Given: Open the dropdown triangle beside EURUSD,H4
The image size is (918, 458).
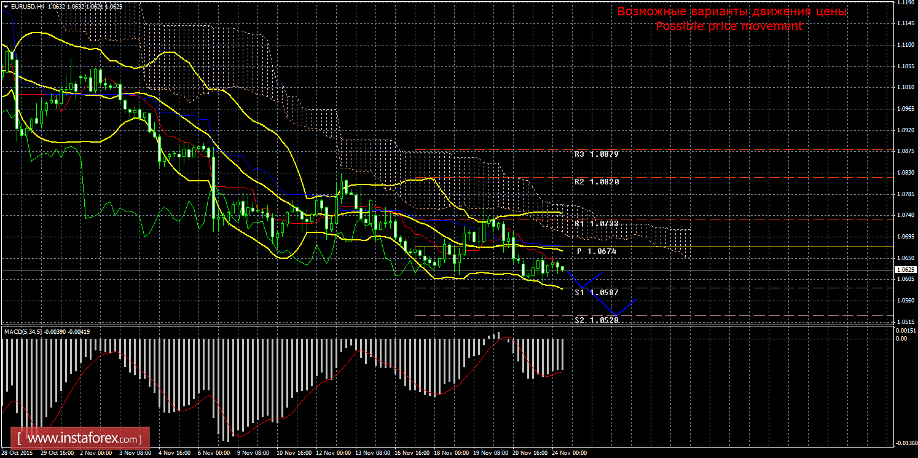Looking at the screenshot, I should [6, 6].
